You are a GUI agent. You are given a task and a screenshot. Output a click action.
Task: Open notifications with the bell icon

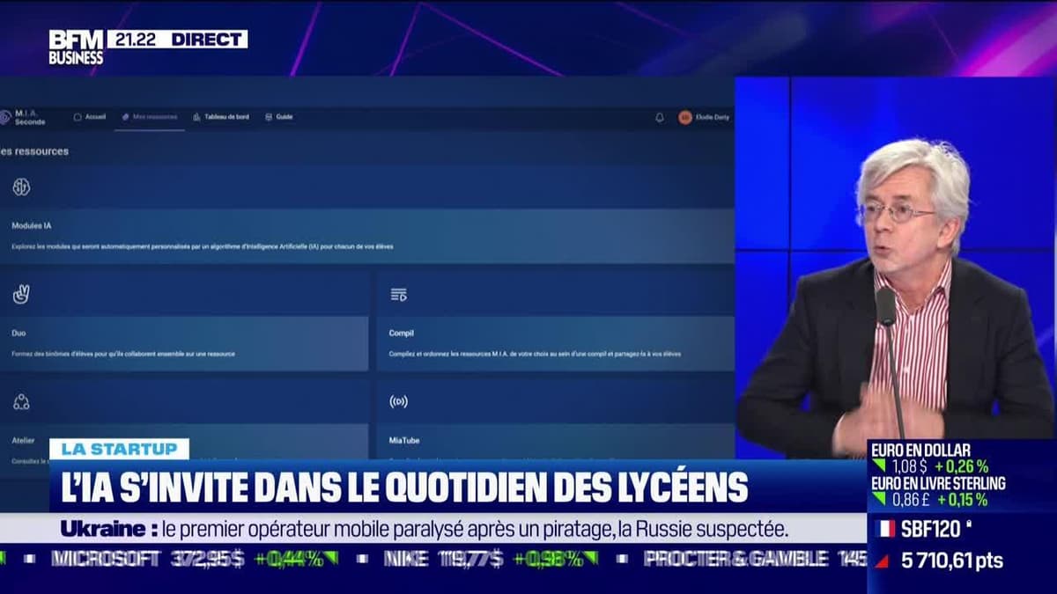coord(659,117)
